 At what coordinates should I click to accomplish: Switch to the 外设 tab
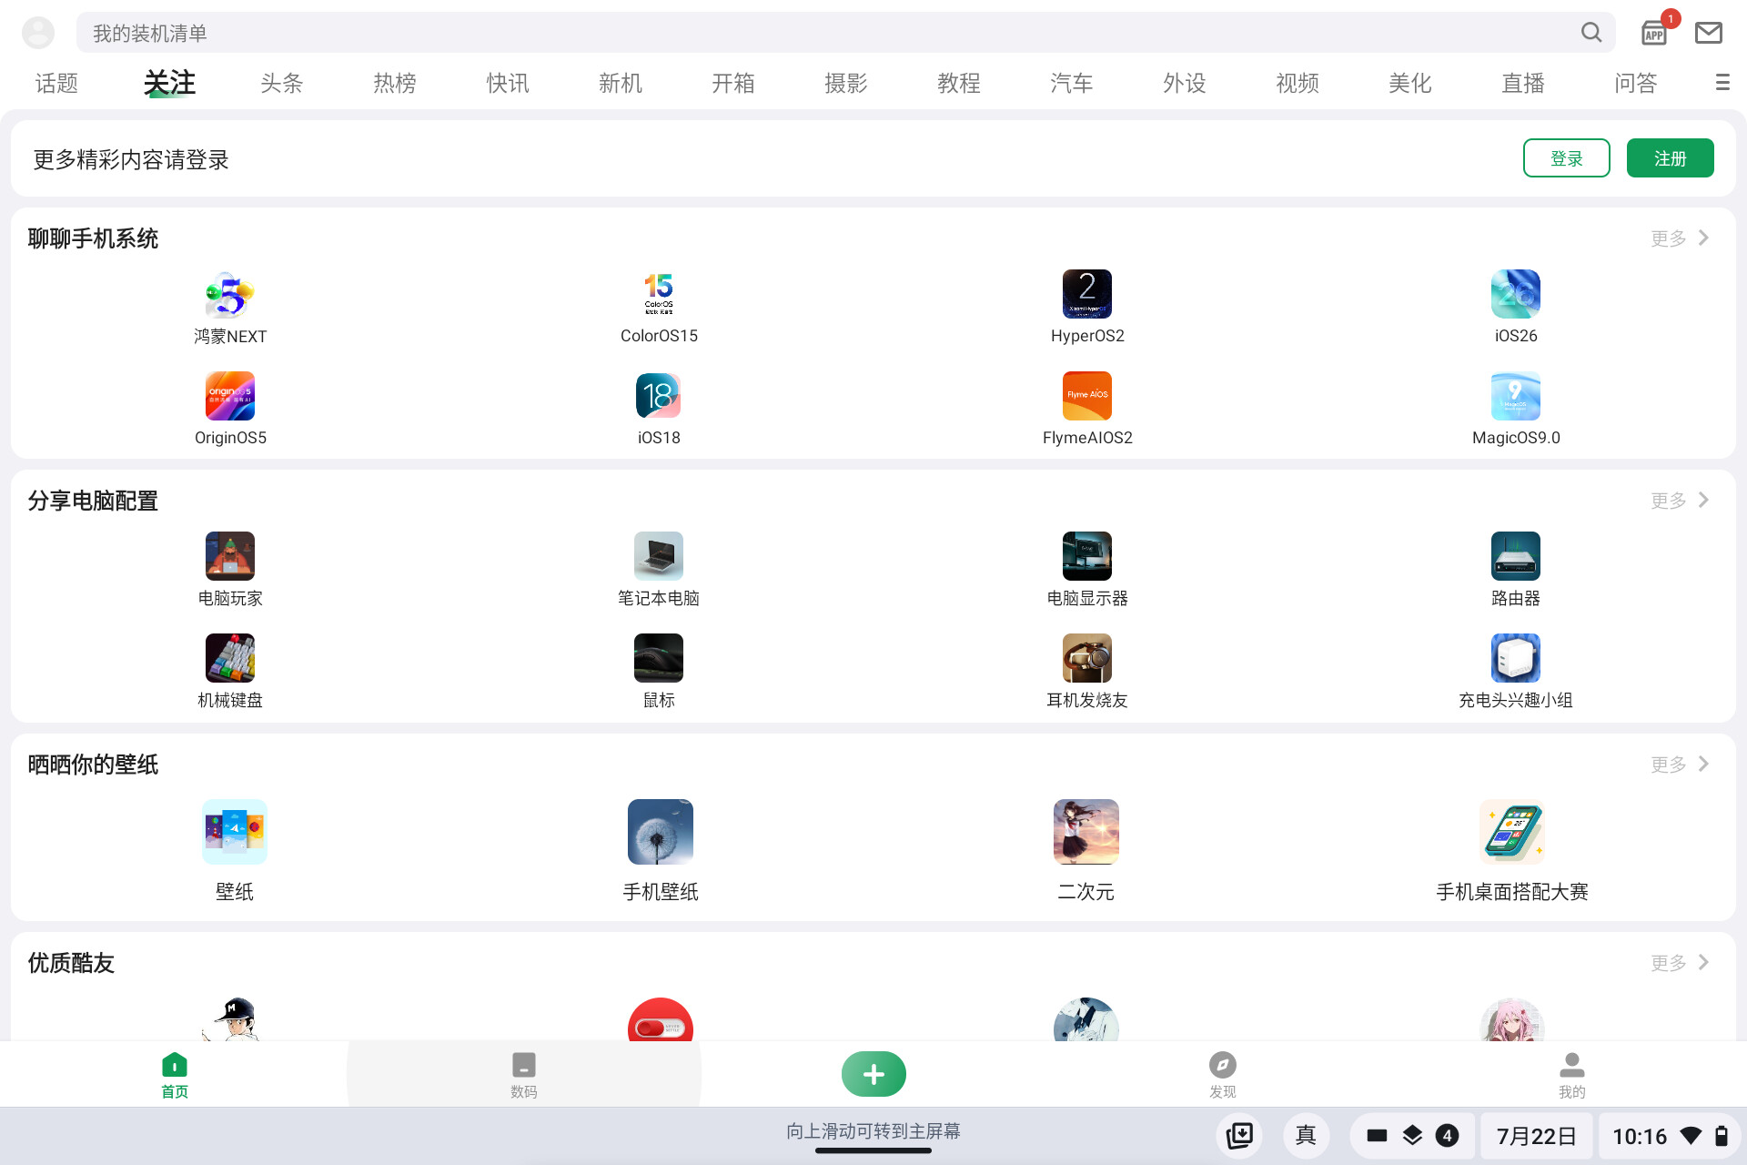click(x=1185, y=83)
